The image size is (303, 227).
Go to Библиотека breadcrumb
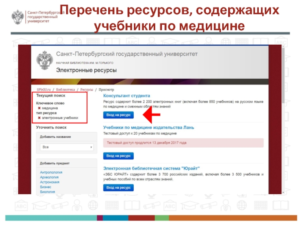click(x=65, y=90)
